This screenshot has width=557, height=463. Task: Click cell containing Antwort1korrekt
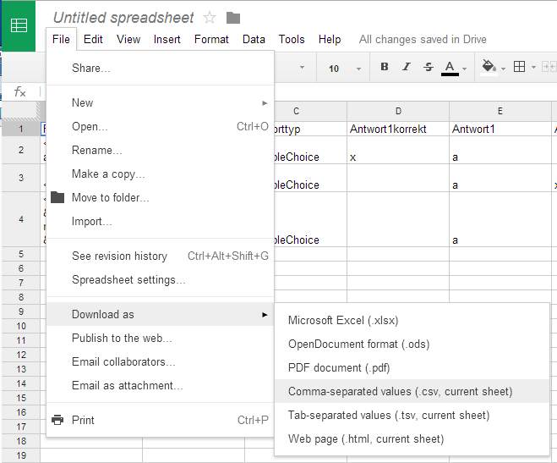click(398, 129)
